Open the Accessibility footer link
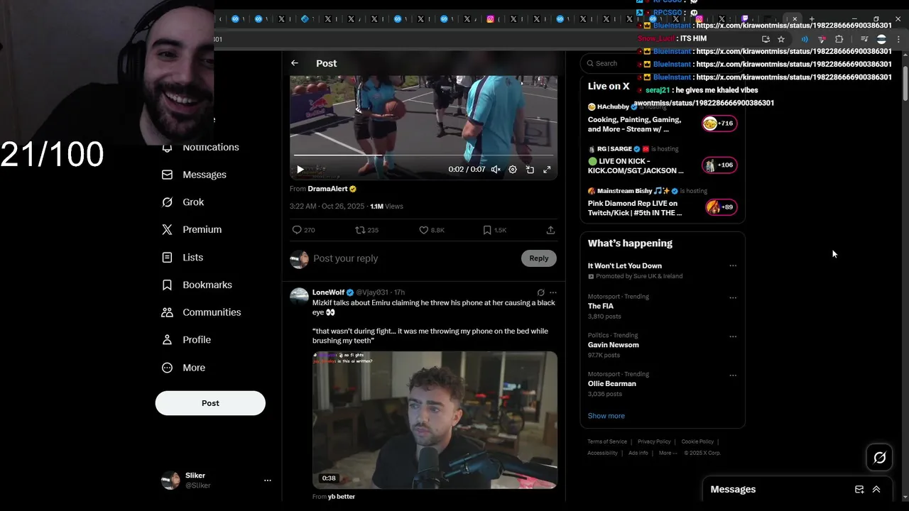Viewport: 909px width, 511px height. tap(602, 453)
